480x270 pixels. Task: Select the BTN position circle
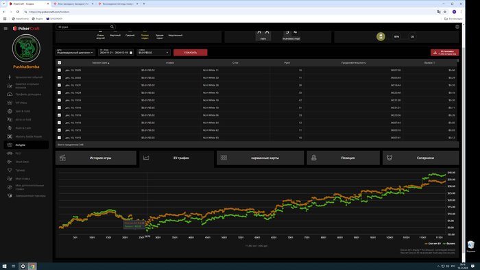click(396, 37)
